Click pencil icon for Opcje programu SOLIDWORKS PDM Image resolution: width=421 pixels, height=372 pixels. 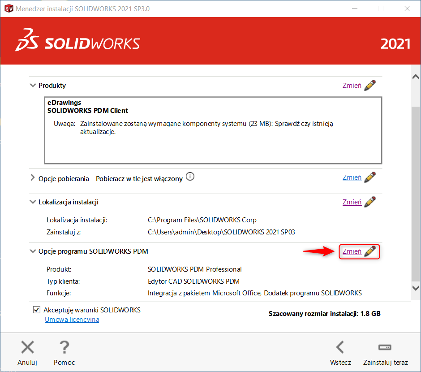[369, 251]
